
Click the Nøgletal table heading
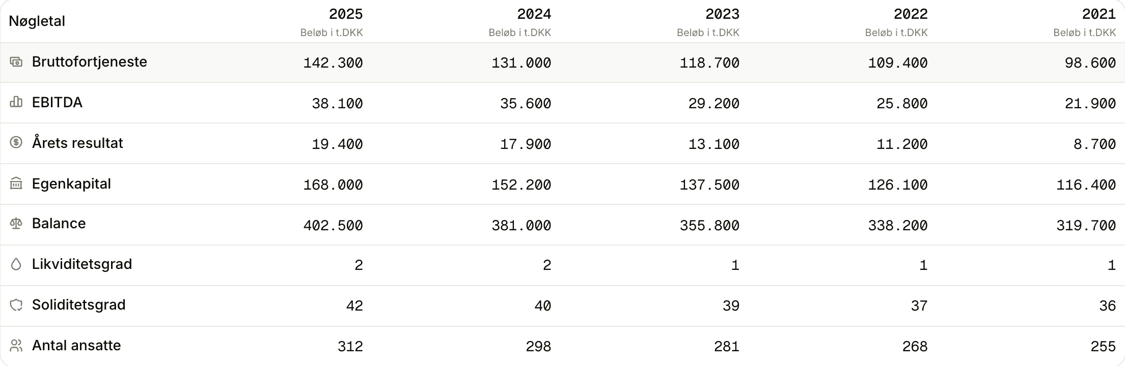click(x=37, y=21)
